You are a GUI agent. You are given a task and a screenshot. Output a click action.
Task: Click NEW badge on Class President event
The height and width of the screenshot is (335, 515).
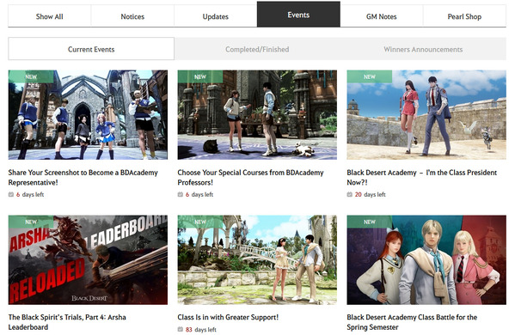[369, 76]
